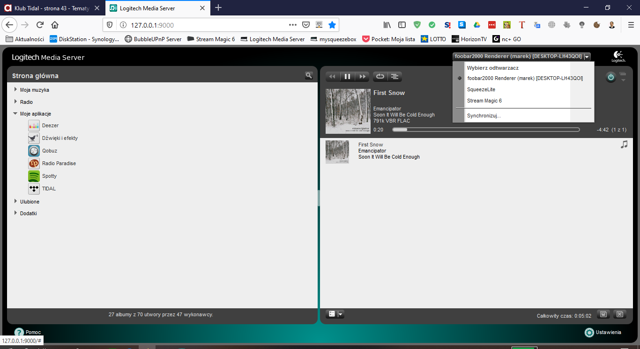Skip to previous track
Viewport: 640px width, 349px height.
coord(333,77)
